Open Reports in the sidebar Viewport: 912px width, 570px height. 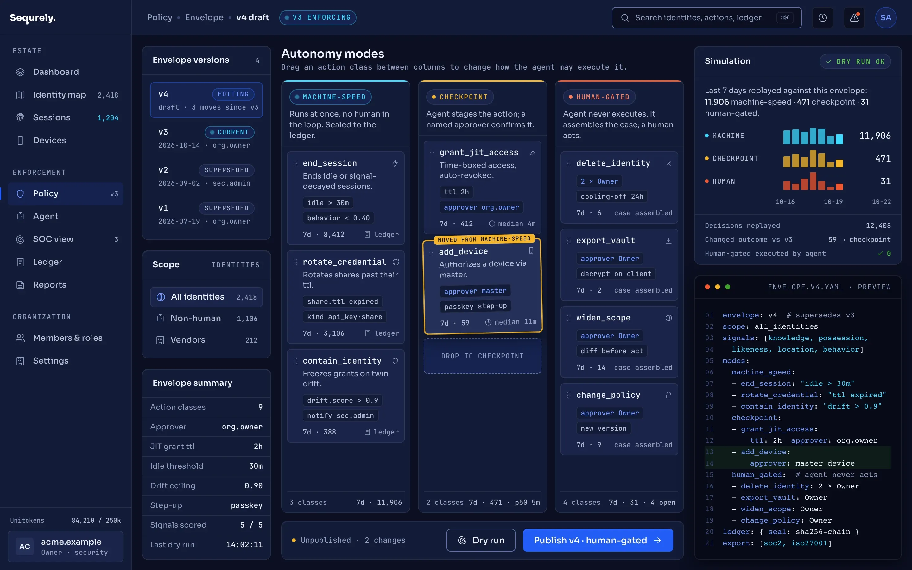(66, 285)
